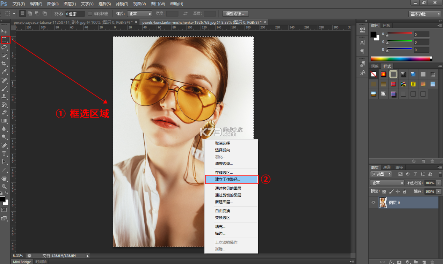
Task: Enable the subtract-from-selection mode button
Action: 37,14
